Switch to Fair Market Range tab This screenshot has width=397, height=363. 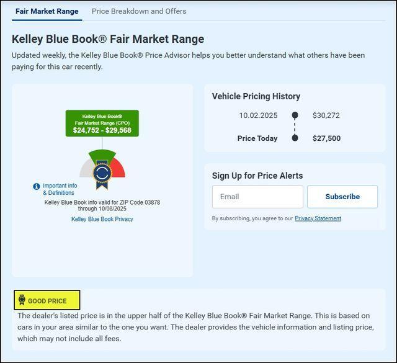point(47,11)
